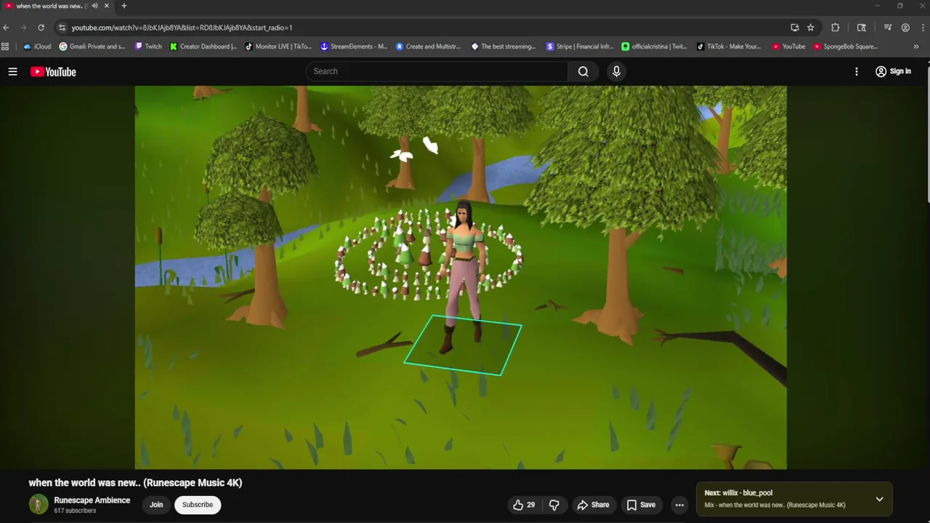This screenshot has width=930, height=523.
Task: Open iCloud bookmark
Action: 37,46
